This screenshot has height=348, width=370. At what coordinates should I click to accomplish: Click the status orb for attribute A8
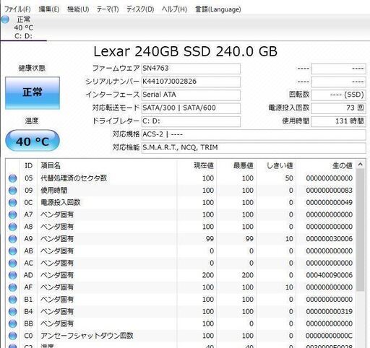[x=12, y=227]
